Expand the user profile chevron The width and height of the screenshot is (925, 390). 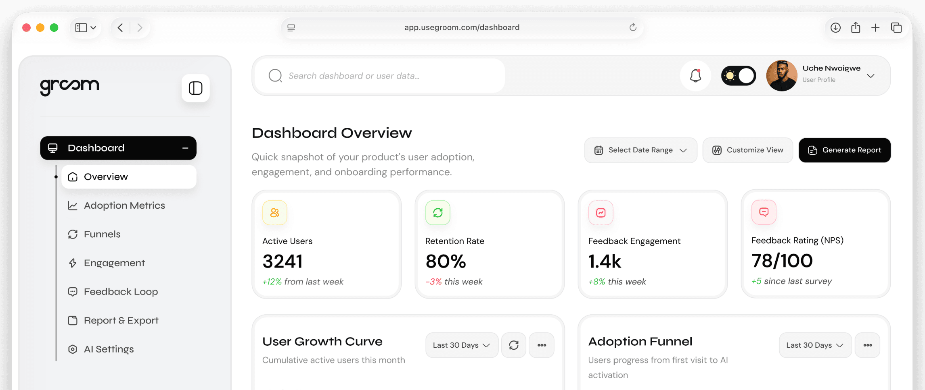click(x=871, y=76)
